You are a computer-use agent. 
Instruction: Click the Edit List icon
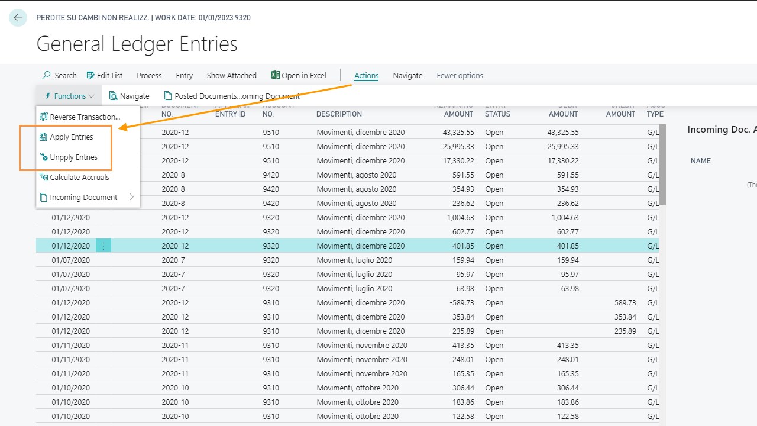click(90, 75)
